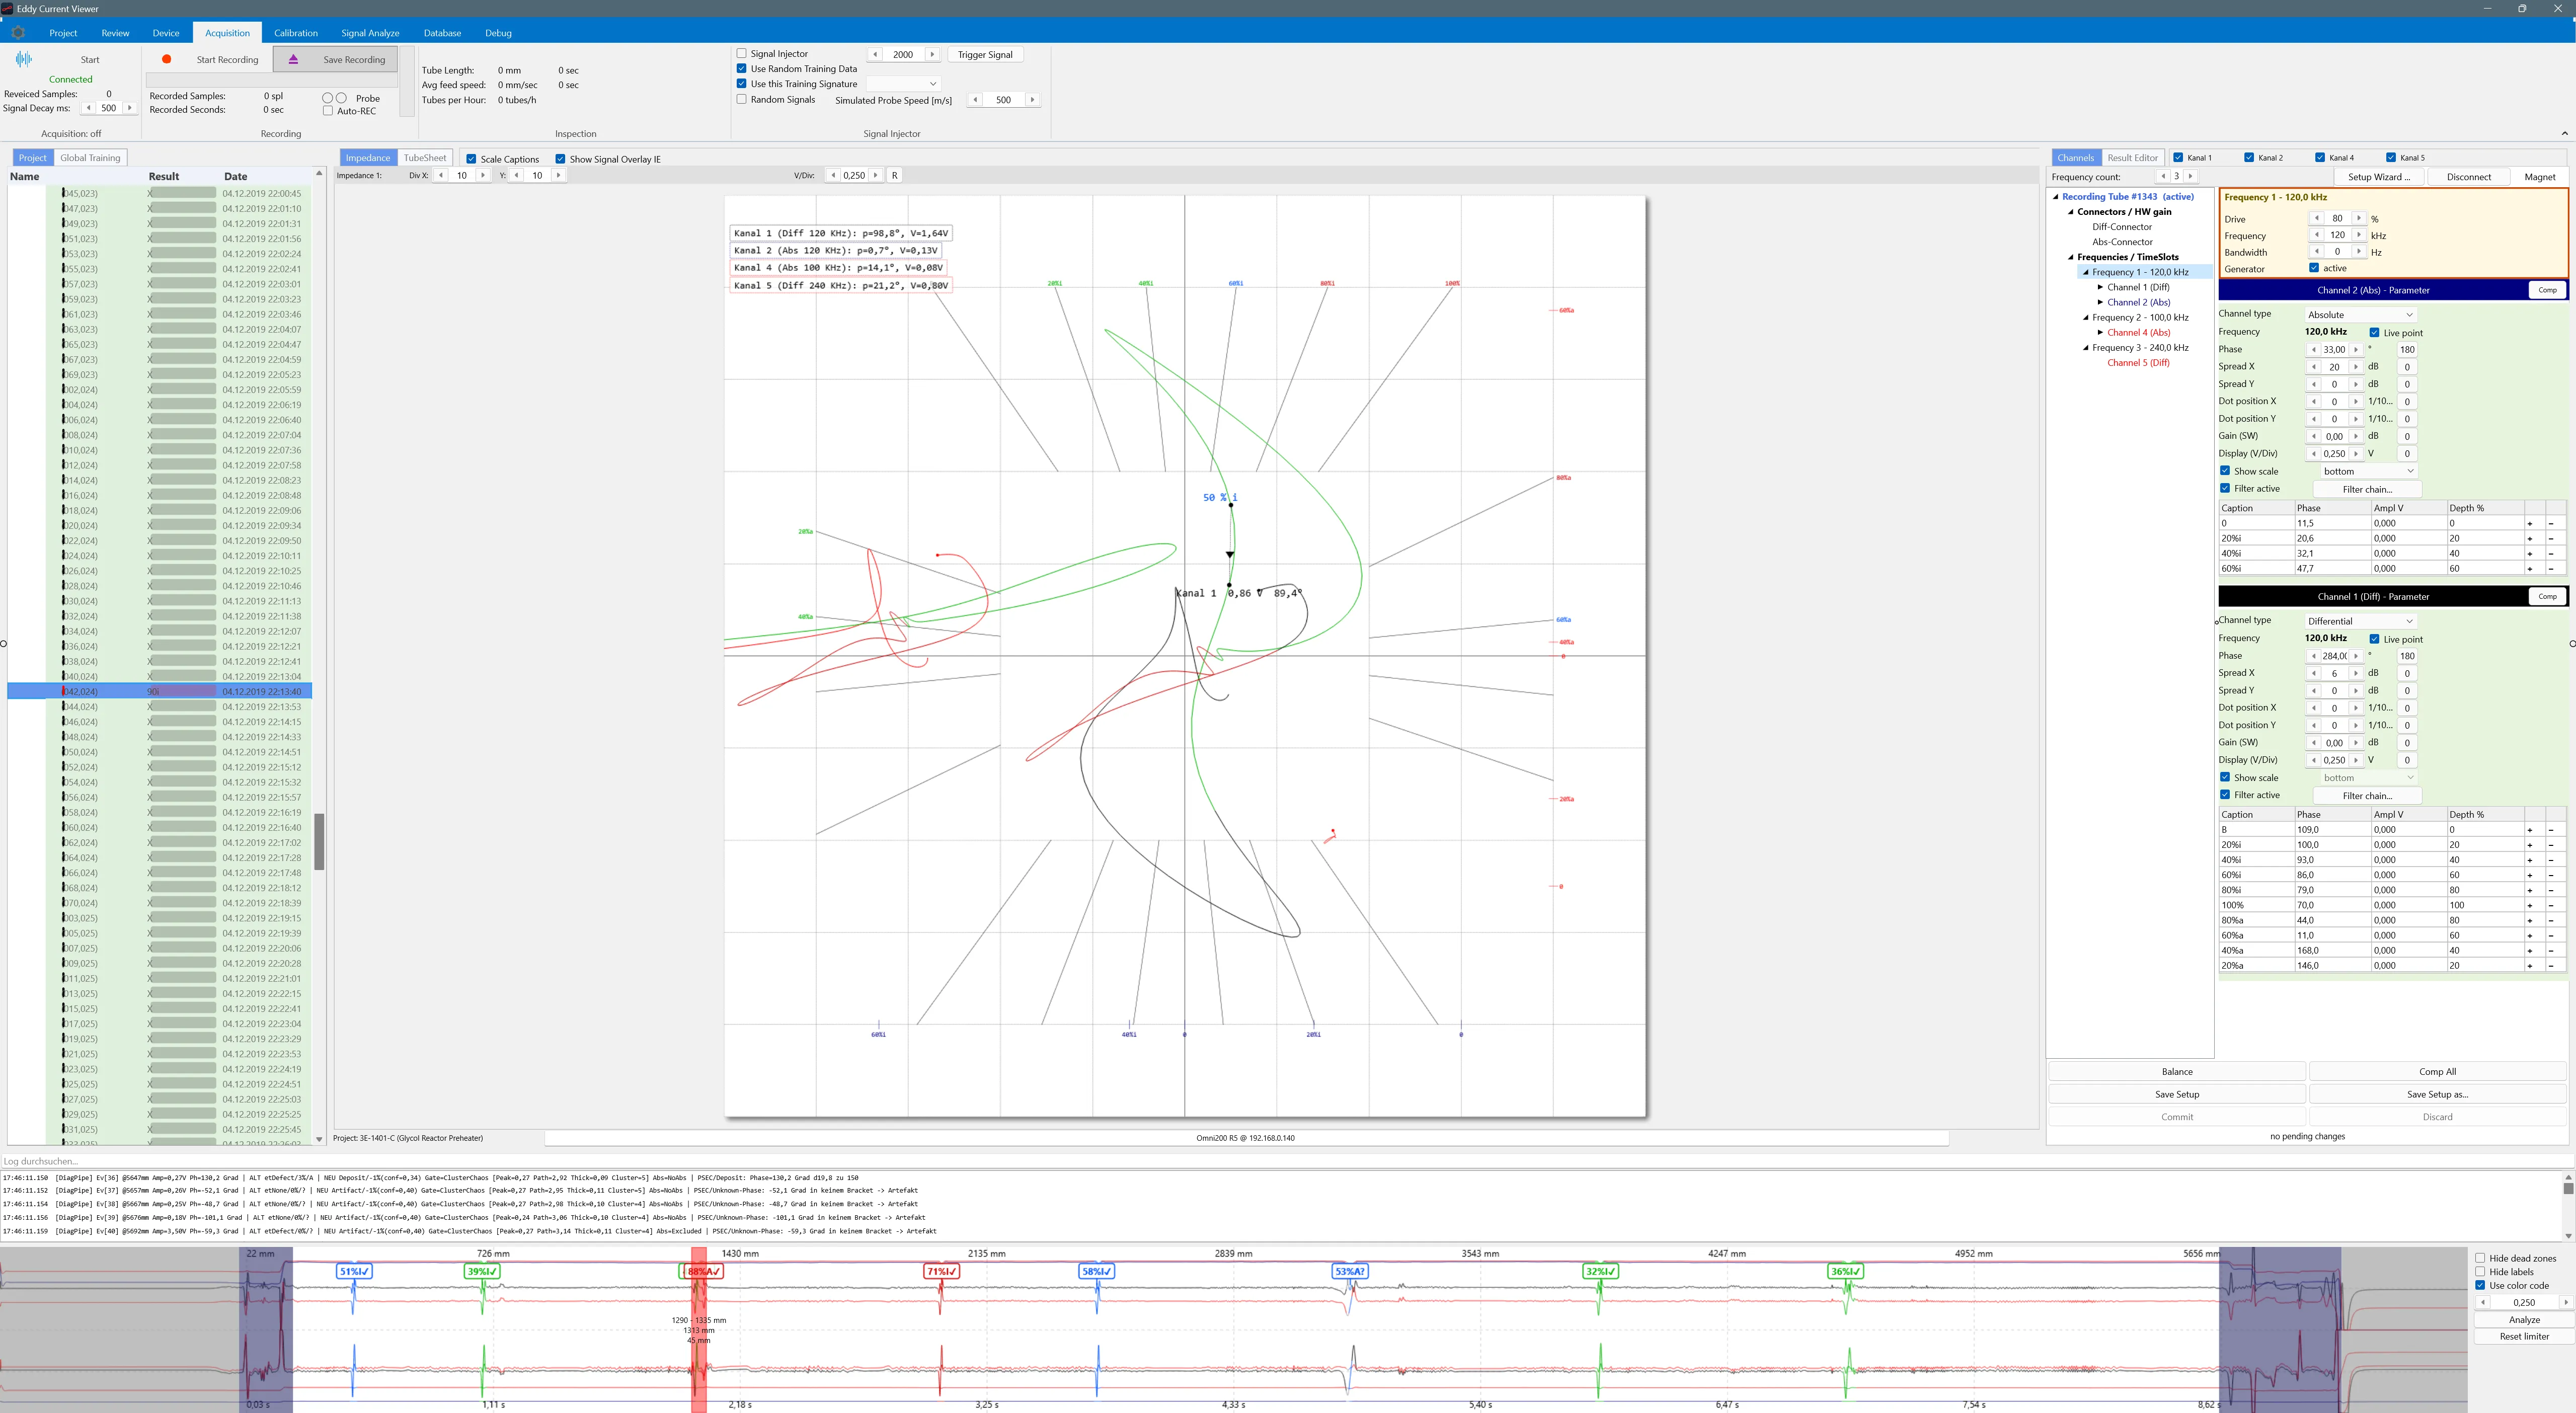Enable the Signal Injector checkbox
The height and width of the screenshot is (1413, 2576).
coord(741,53)
